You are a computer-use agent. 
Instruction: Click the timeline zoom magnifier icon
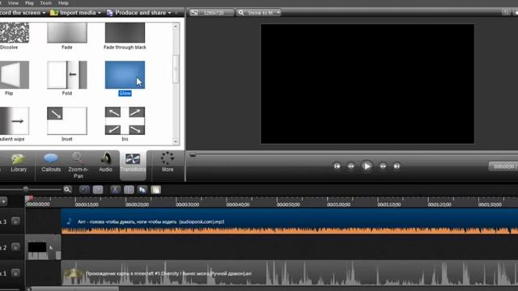[x=67, y=189]
